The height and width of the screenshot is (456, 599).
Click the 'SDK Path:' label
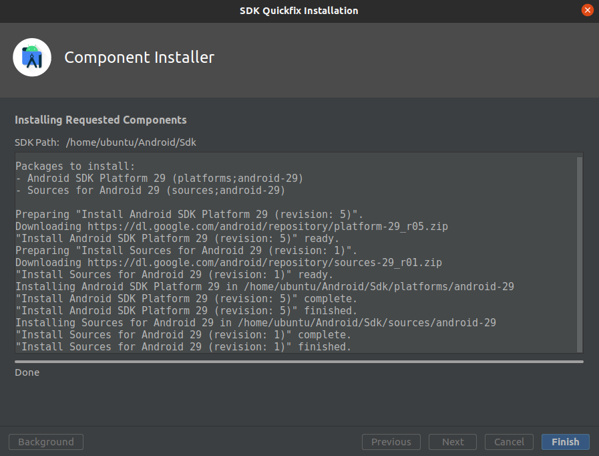pyautogui.click(x=37, y=142)
